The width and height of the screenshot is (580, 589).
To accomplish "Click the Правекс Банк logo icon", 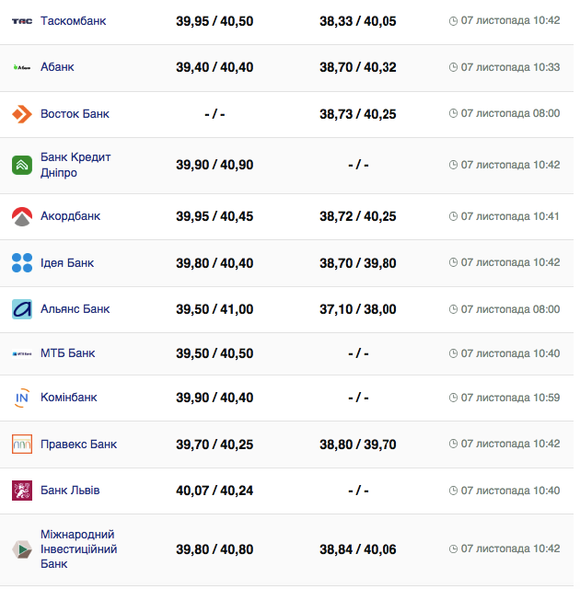I will [22, 445].
